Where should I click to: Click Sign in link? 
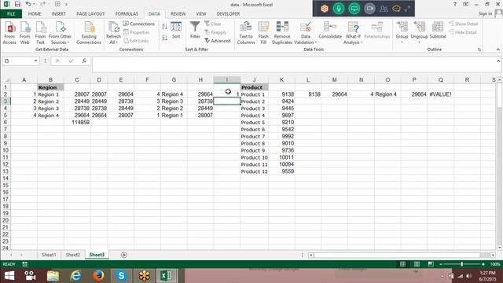(486, 13)
